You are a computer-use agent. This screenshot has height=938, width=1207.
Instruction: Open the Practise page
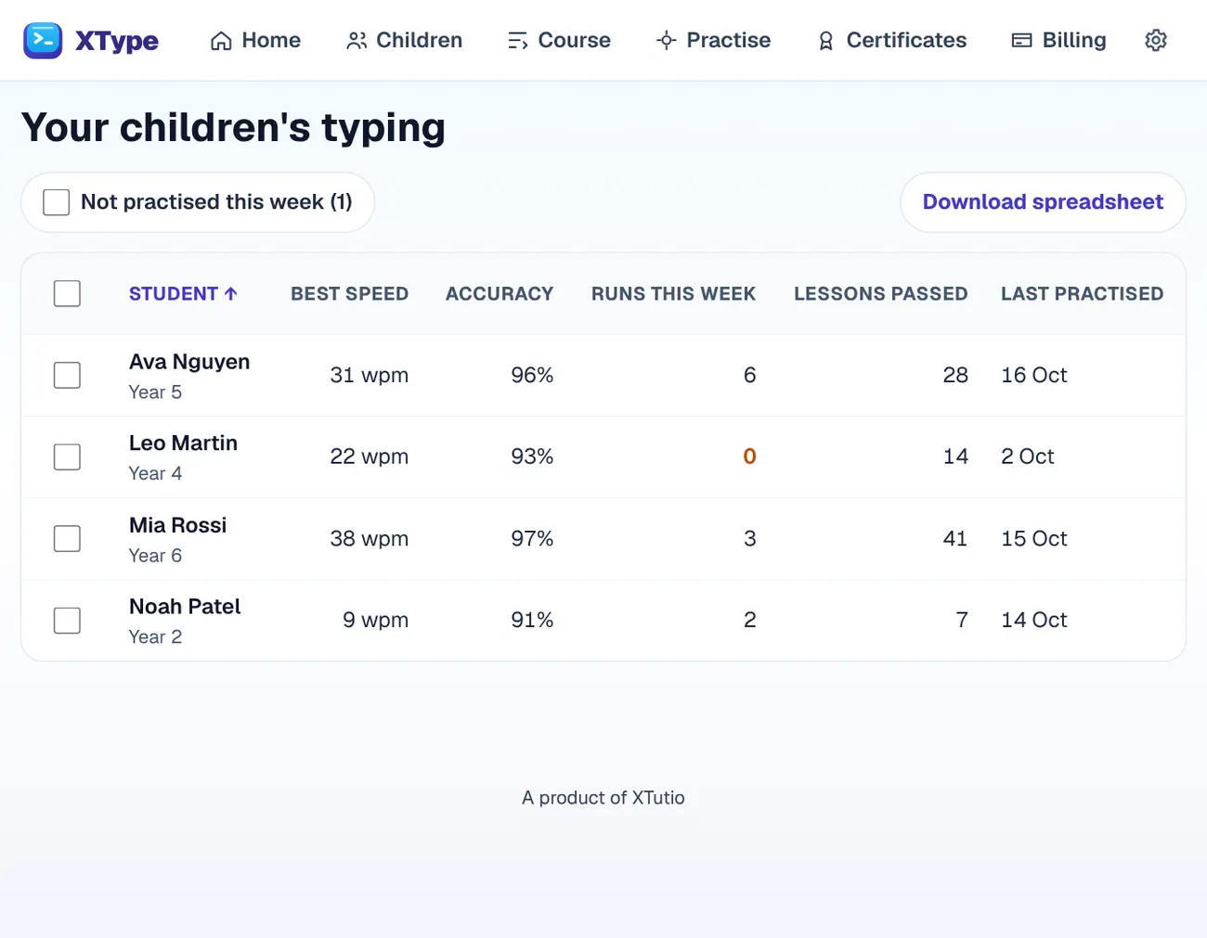point(713,40)
